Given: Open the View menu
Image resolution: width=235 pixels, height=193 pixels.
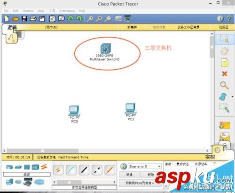Looking at the screenshot, I should [41, 11].
